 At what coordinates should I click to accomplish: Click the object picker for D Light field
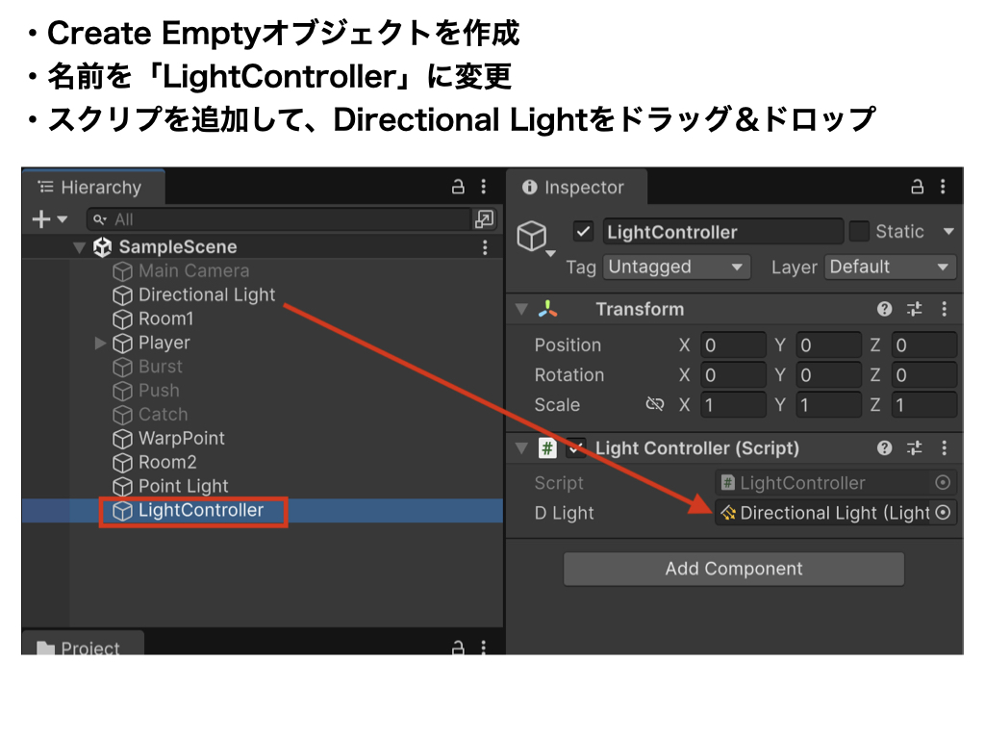coord(943,513)
